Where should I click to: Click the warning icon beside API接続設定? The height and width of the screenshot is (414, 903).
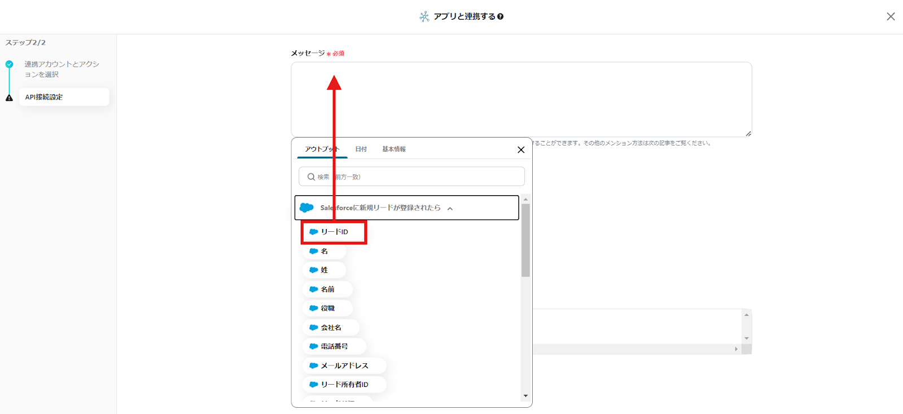(9, 98)
